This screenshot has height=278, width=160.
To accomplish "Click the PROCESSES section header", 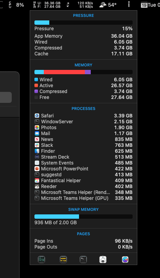I will [x=83, y=108].
